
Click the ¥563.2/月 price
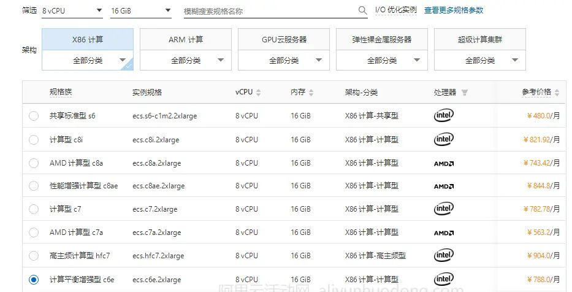(x=543, y=232)
